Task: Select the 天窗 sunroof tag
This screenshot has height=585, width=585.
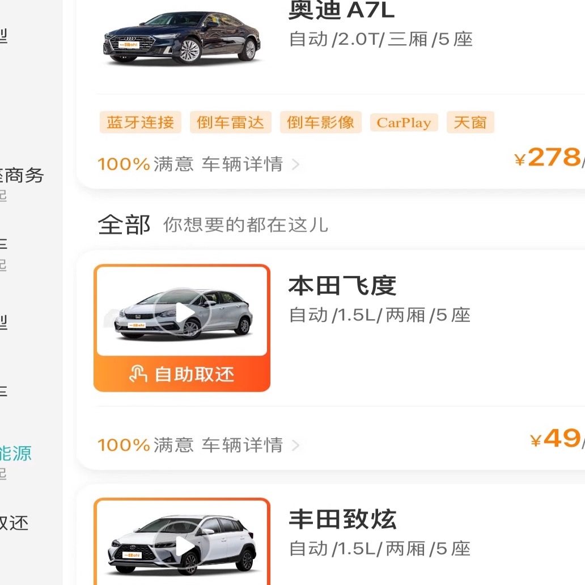Action: coord(470,122)
